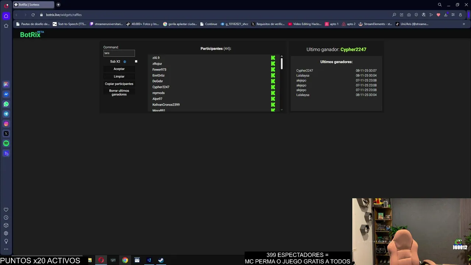This screenshot has height=265, width=471.
Task: Open the tab search magnifier in title bar
Action: point(440,5)
